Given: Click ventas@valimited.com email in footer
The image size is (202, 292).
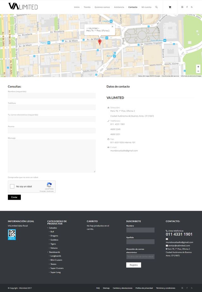Looking at the screenshot, I should 179,246.
